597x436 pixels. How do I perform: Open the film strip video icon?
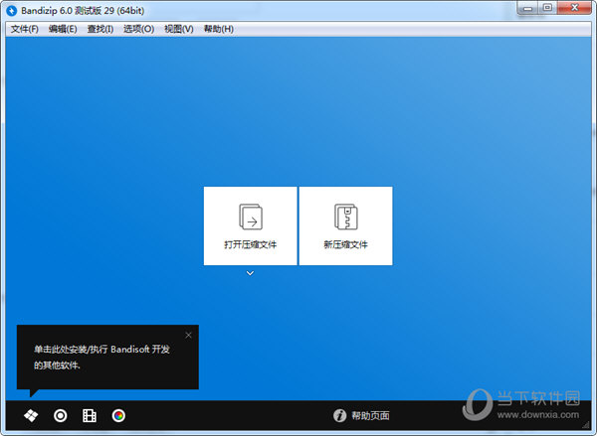coord(90,415)
